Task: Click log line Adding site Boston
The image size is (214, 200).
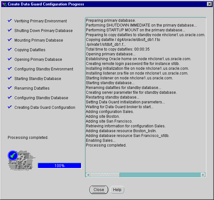Action: [x=103, y=116]
